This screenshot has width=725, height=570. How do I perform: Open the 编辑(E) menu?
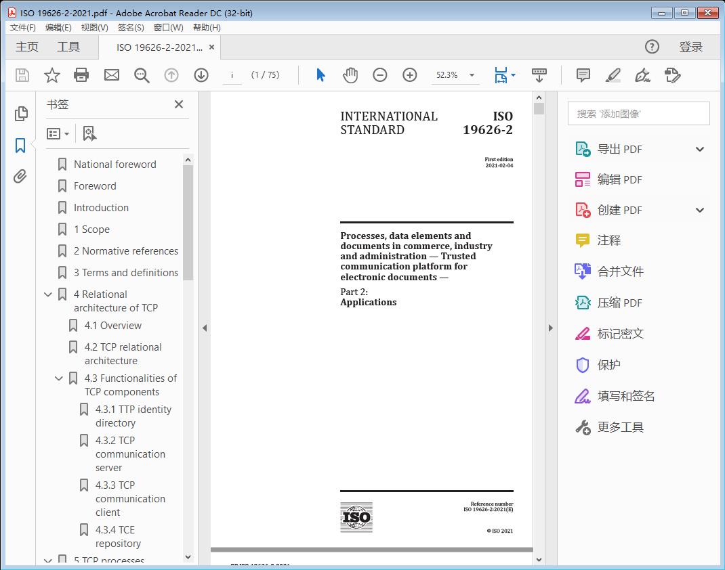point(58,28)
